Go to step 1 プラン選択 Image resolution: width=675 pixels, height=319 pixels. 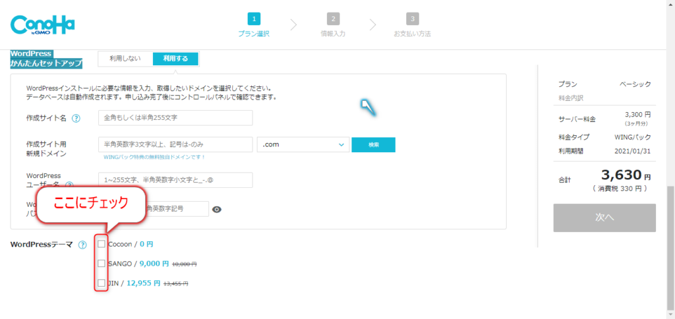[254, 25]
